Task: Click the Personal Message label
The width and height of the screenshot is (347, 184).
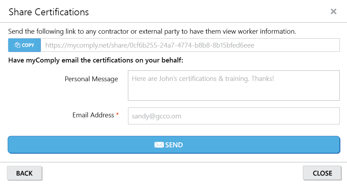Action: click(x=91, y=79)
